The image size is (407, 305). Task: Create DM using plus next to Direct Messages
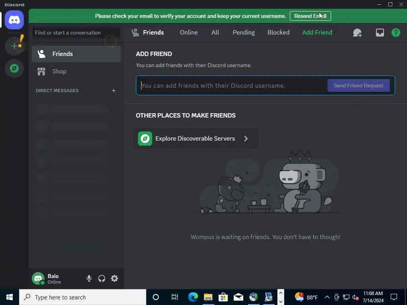point(113,91)
